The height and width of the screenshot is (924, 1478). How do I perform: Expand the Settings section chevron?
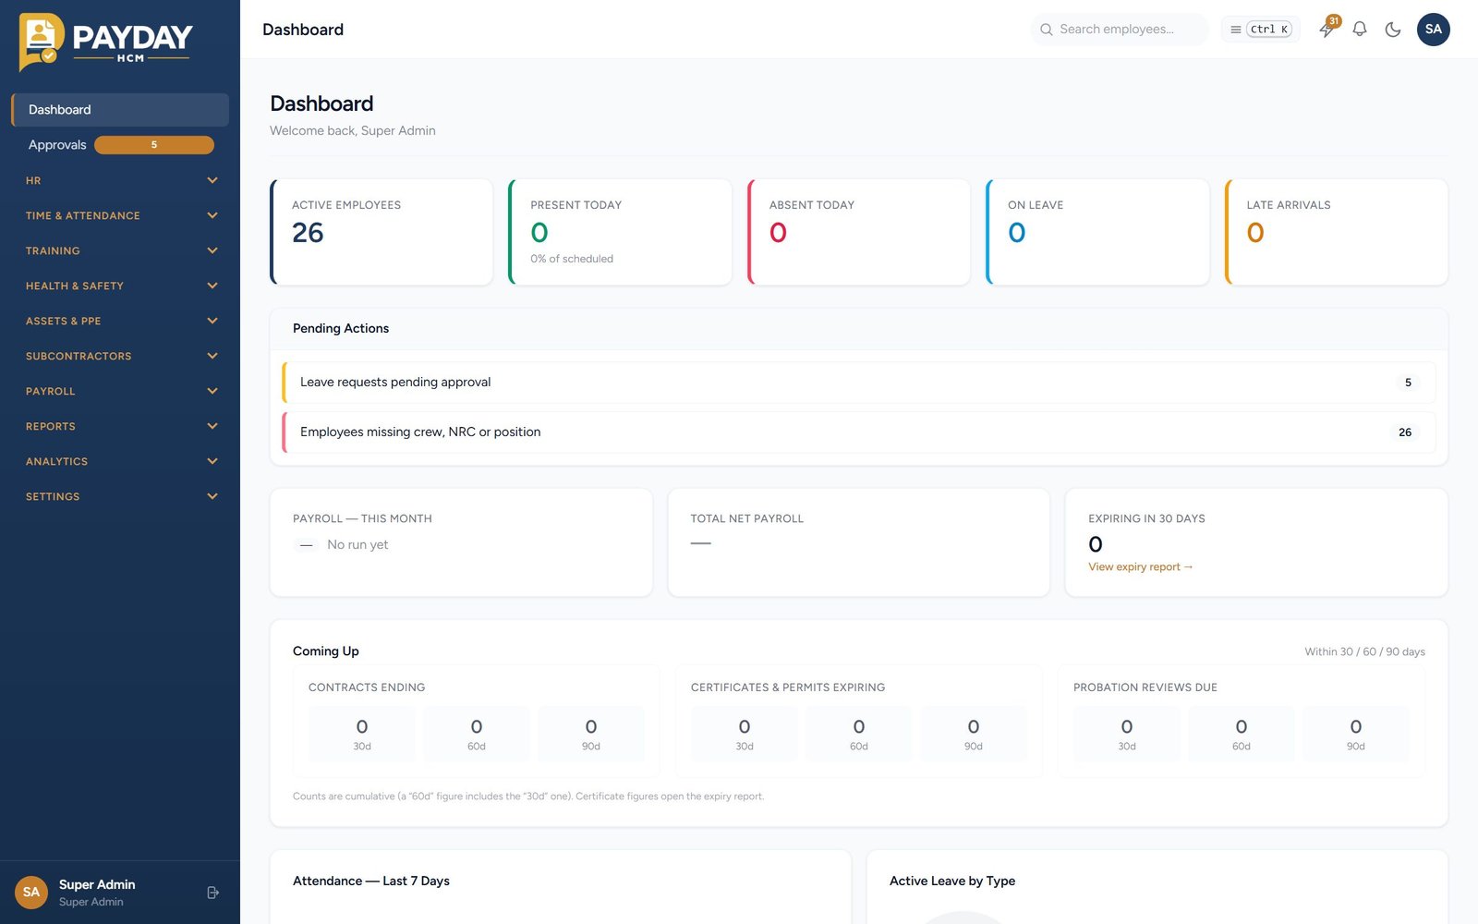pos(212,496)
